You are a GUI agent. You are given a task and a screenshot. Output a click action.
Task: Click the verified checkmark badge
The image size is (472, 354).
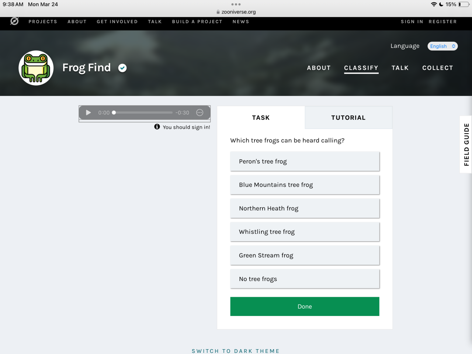[122, 68]
